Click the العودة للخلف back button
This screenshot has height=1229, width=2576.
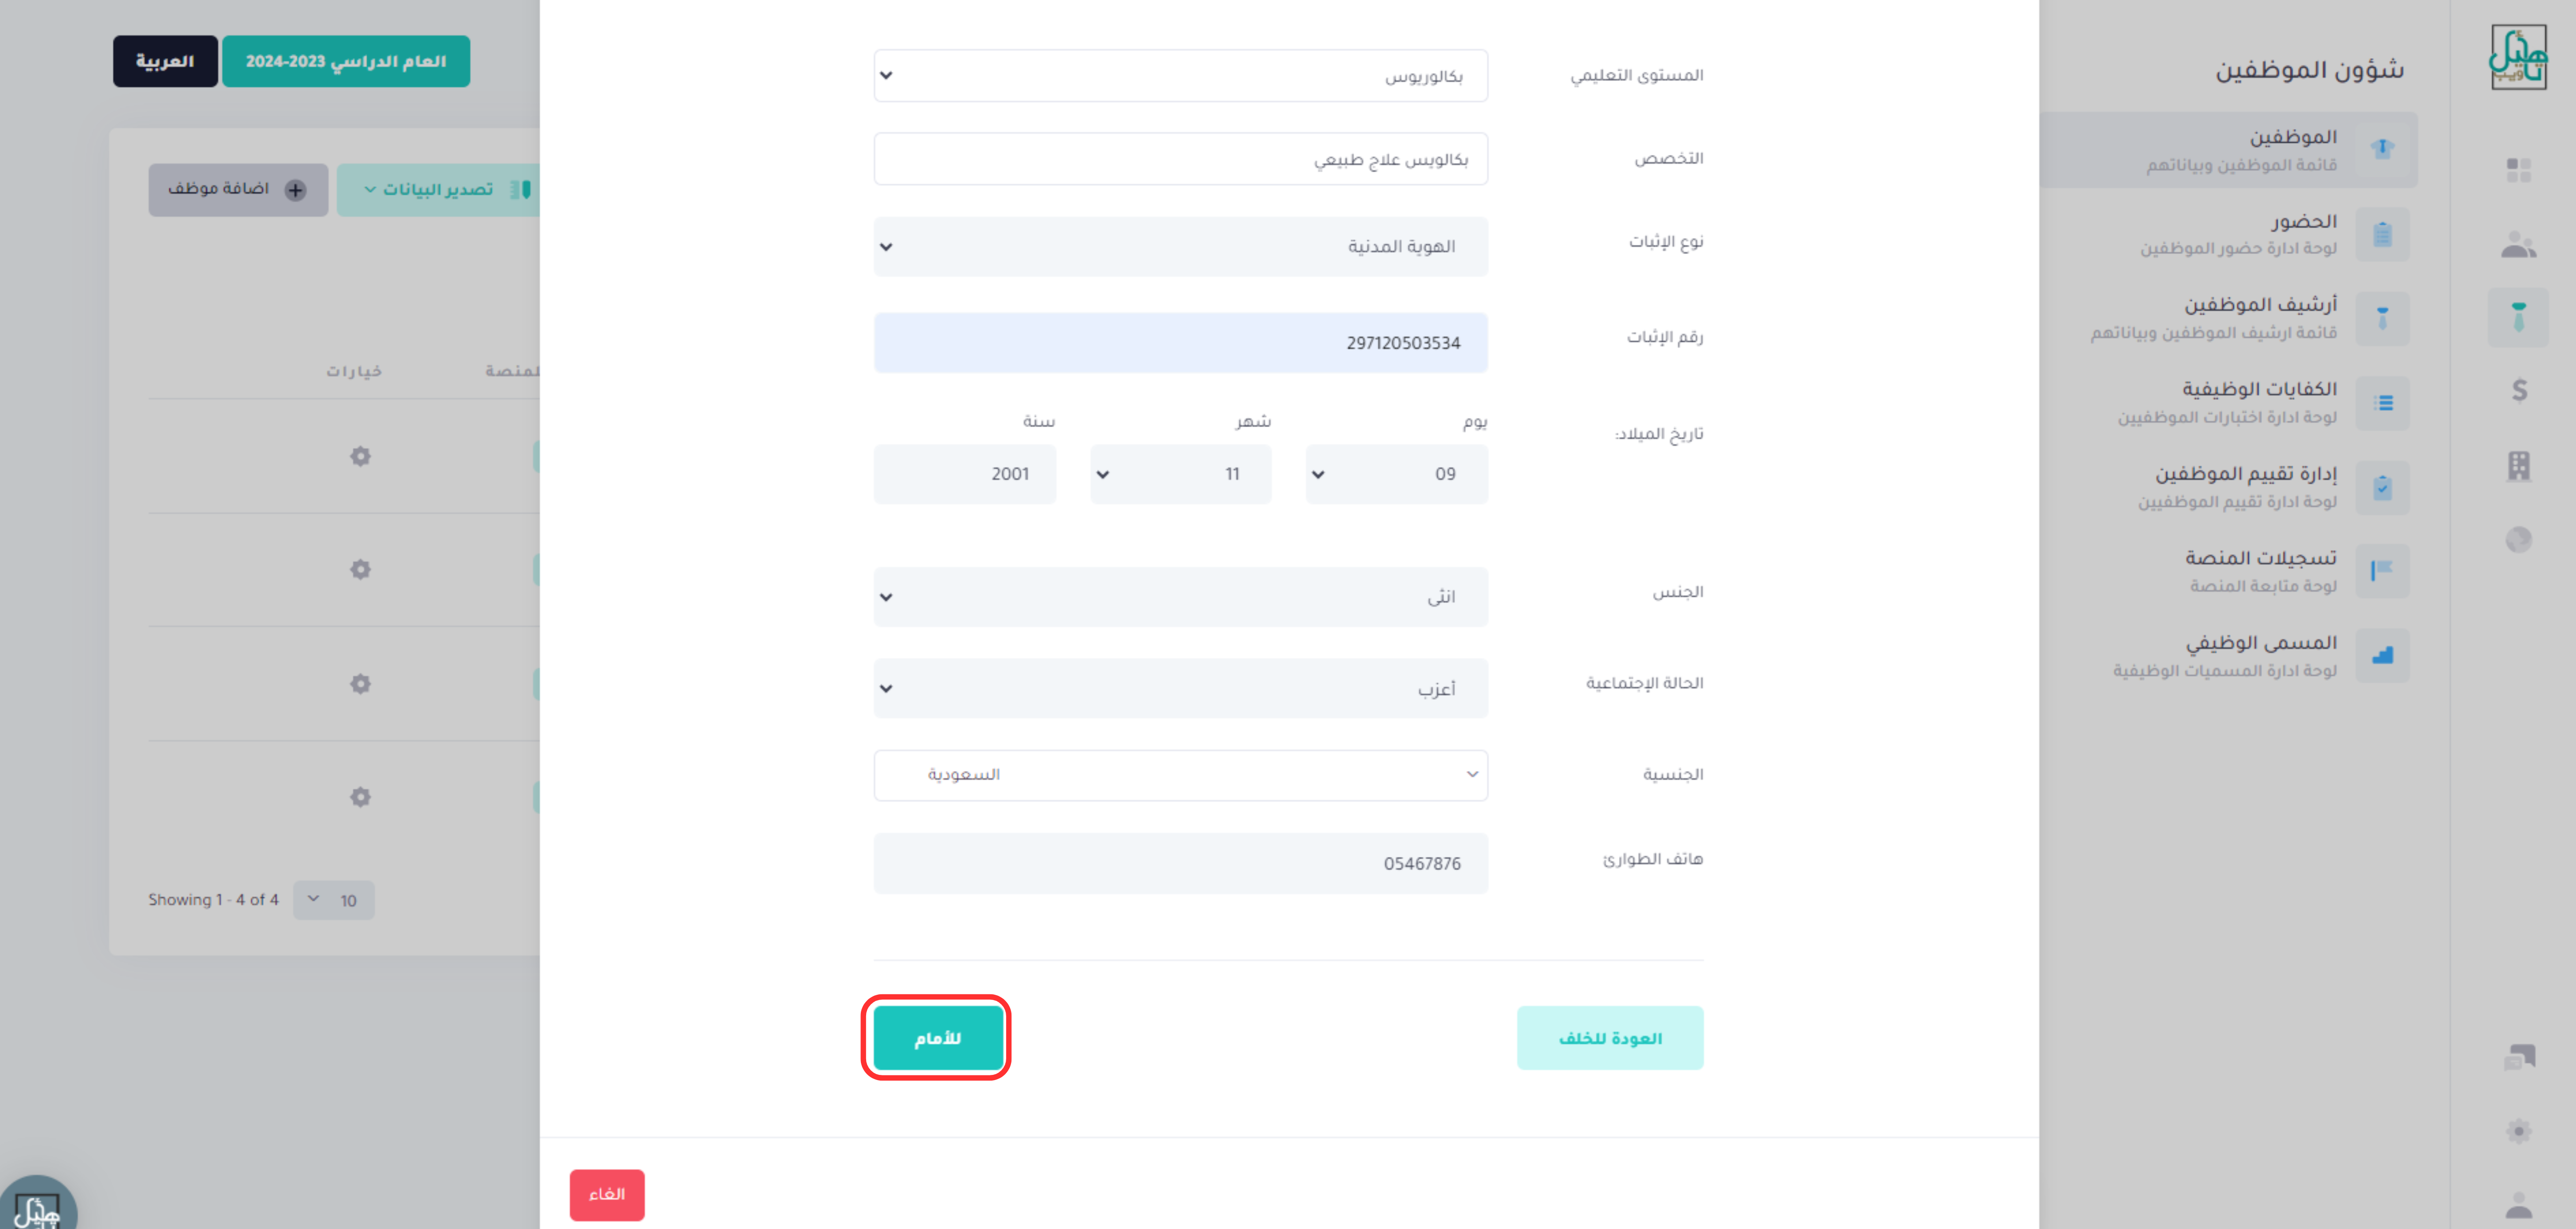click(1610, 1038)
